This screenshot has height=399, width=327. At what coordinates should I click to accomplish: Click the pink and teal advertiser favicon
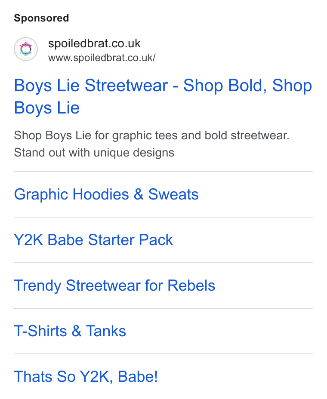(x=26, y=49)
